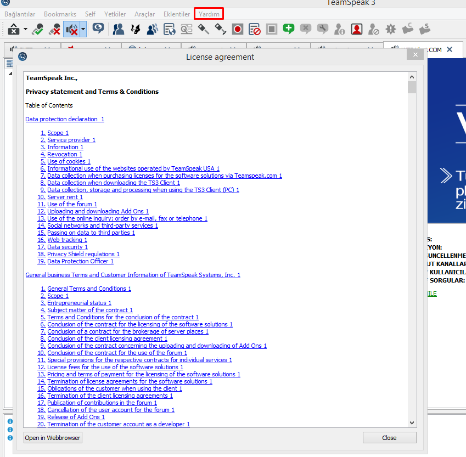Open the Use of cookies link

click(x=69, y=161)
